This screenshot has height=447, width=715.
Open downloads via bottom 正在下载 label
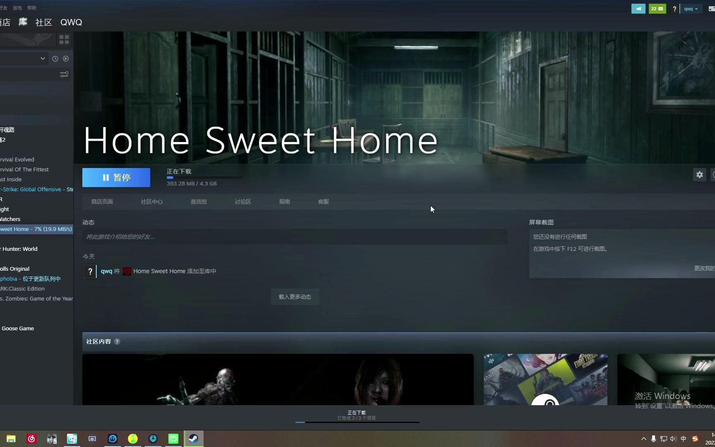click(357, 413)
